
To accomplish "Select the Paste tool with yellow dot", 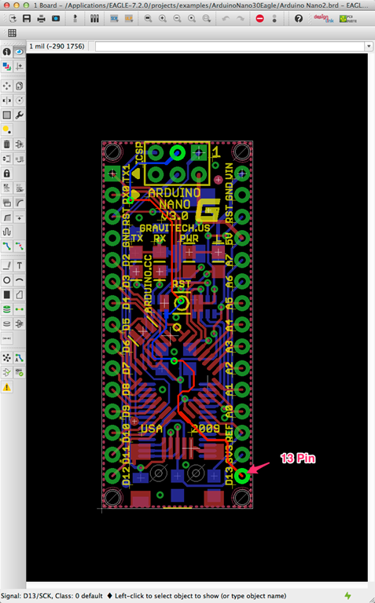I will coord(7,130).
